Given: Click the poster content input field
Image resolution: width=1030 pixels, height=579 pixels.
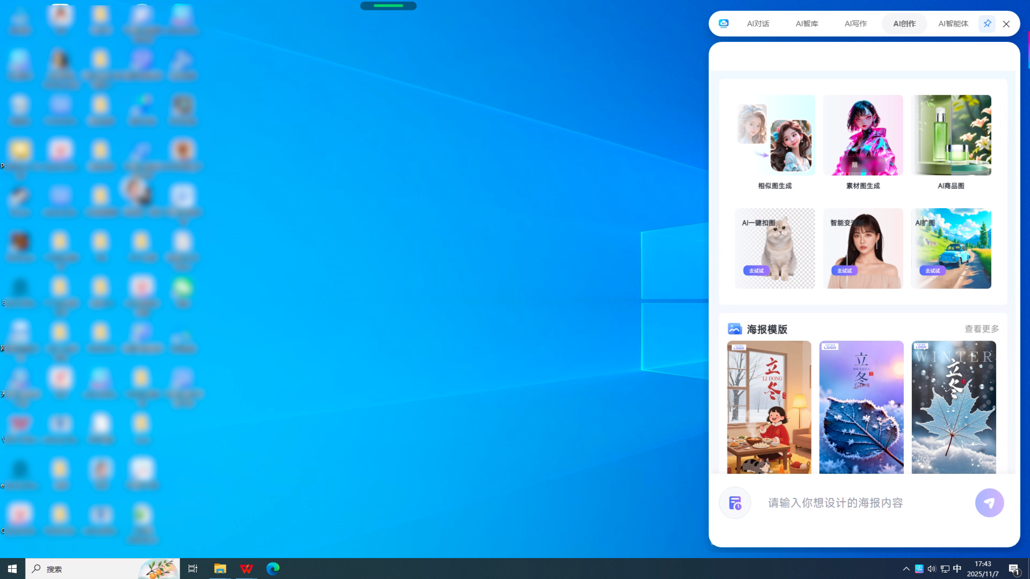Looking at the screenshot, I should [x=865, y=503].
